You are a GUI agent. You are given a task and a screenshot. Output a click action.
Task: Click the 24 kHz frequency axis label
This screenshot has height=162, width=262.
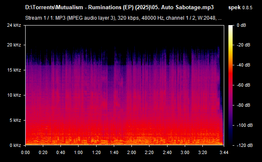[14, 25]
